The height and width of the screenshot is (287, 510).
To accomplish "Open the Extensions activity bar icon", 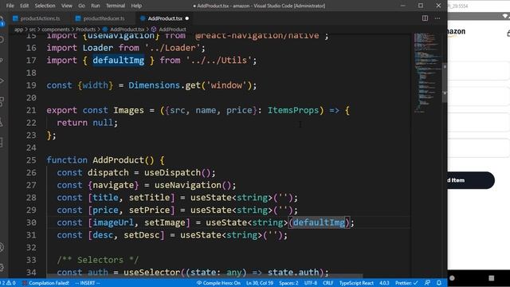I will coord(2,101).
